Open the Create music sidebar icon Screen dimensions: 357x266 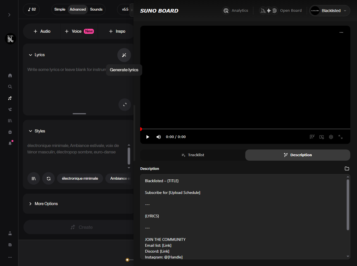coord(10,98)
